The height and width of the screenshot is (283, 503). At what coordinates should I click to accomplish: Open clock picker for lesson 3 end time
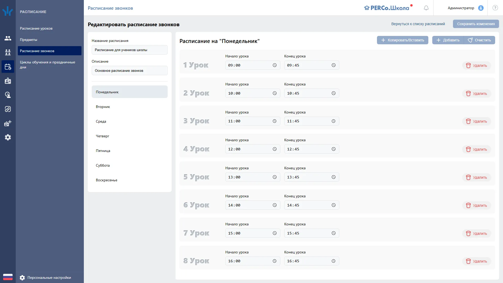coord(333,121)
